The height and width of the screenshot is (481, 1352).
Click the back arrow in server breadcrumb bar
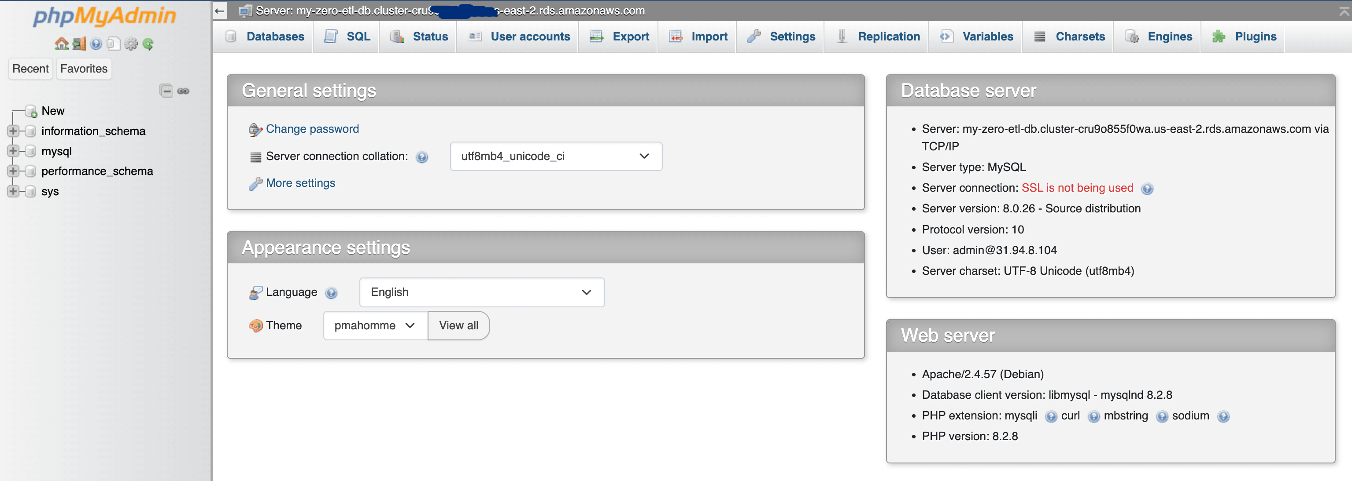[220, 11]
